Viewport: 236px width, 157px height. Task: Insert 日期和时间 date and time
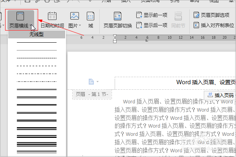click(52, 20)
